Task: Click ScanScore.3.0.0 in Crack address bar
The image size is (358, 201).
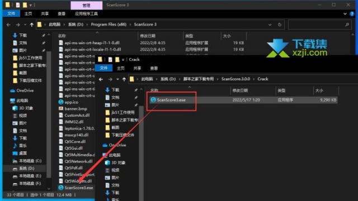Action: click(235, 79)
